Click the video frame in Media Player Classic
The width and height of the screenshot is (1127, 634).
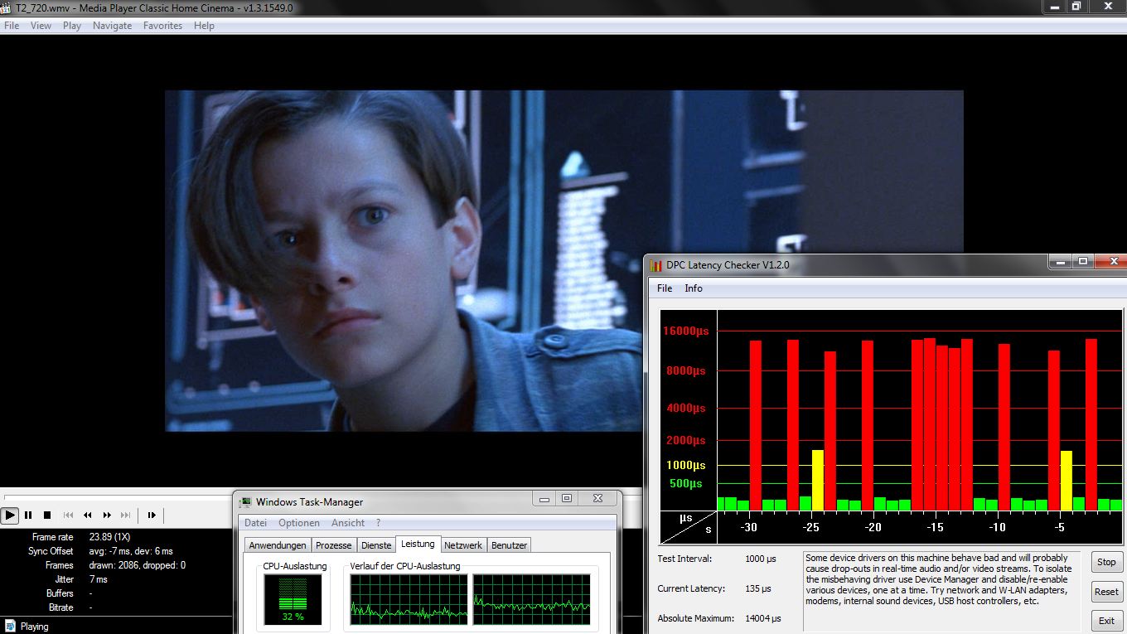coord(563,260)
